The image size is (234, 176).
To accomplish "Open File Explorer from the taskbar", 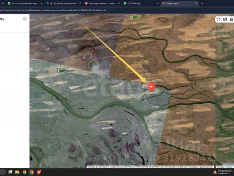I will click(17, 172).
